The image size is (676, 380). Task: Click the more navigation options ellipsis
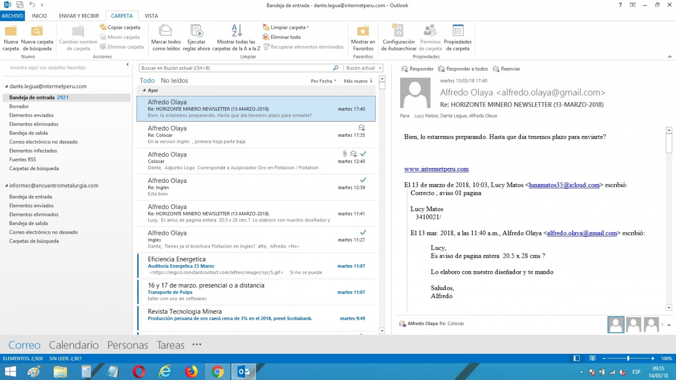click(x=197, y=344)
